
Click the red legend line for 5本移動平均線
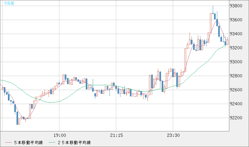coord(8,143)
